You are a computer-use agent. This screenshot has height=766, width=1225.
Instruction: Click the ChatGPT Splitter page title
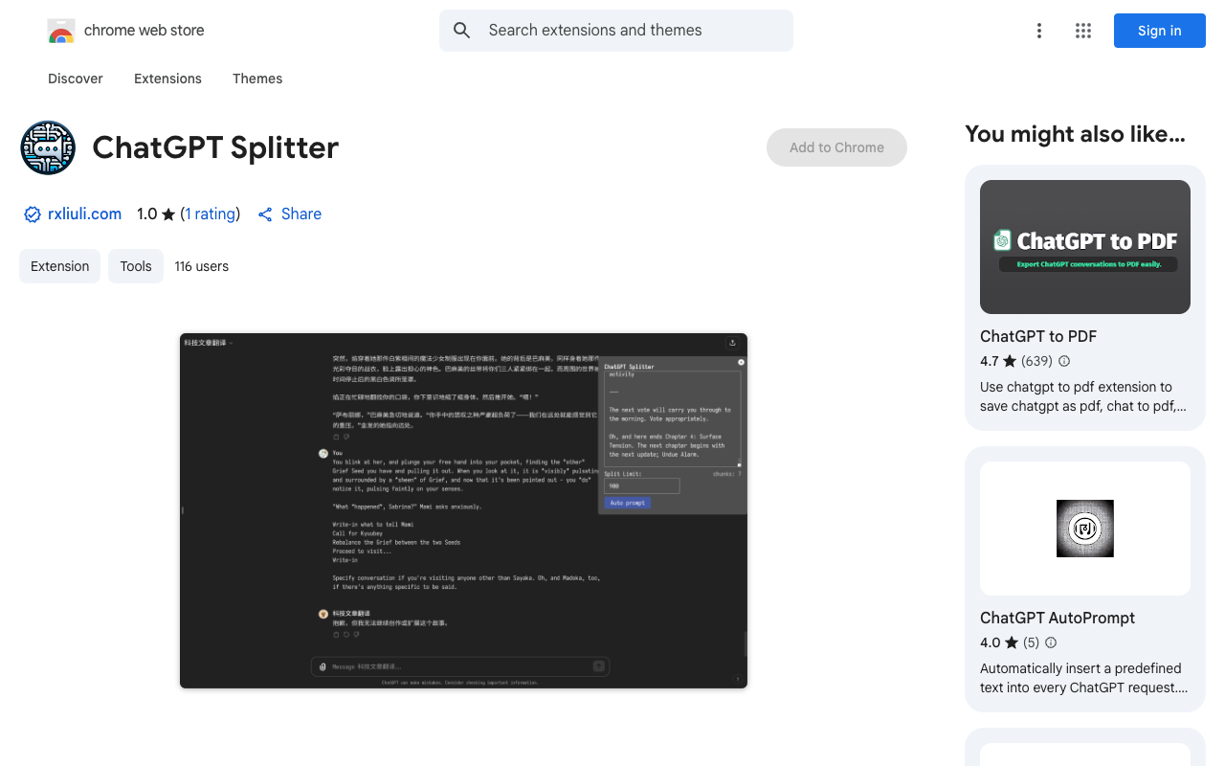coord(215,147)
